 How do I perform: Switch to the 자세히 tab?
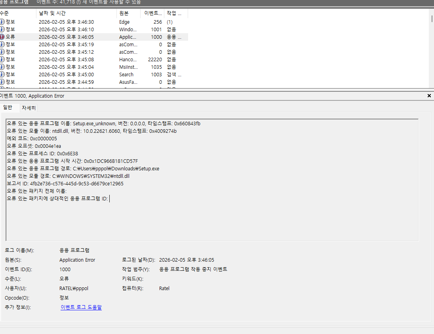[29, 108]
